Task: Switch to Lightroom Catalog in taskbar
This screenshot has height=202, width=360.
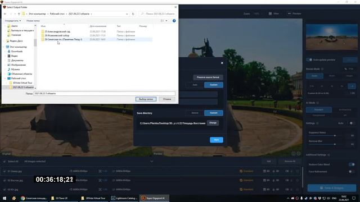Action: click(124, 198)
